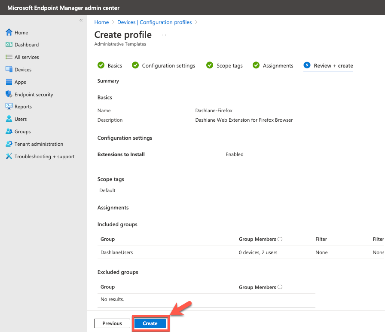Image resolution: width=385 pixels, height=332 pixels.
Task: Open Dashboard in the sidebar
Action: (27, 45)
